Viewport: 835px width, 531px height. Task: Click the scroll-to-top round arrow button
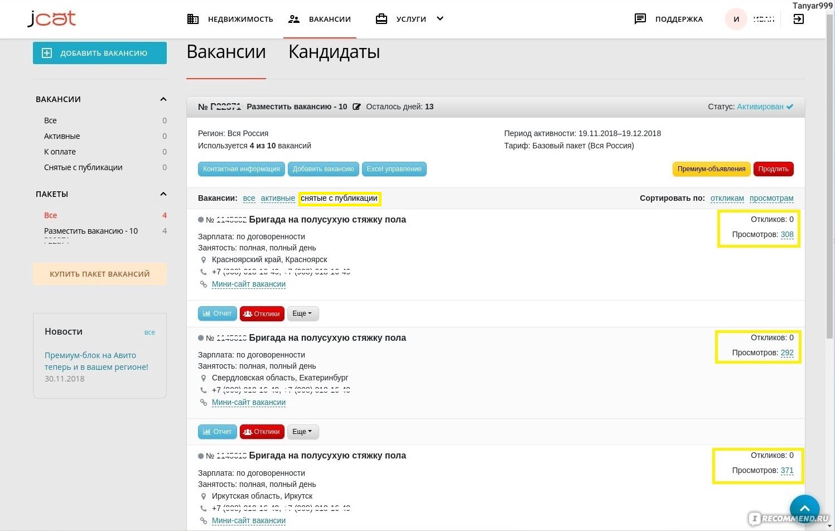804,509
